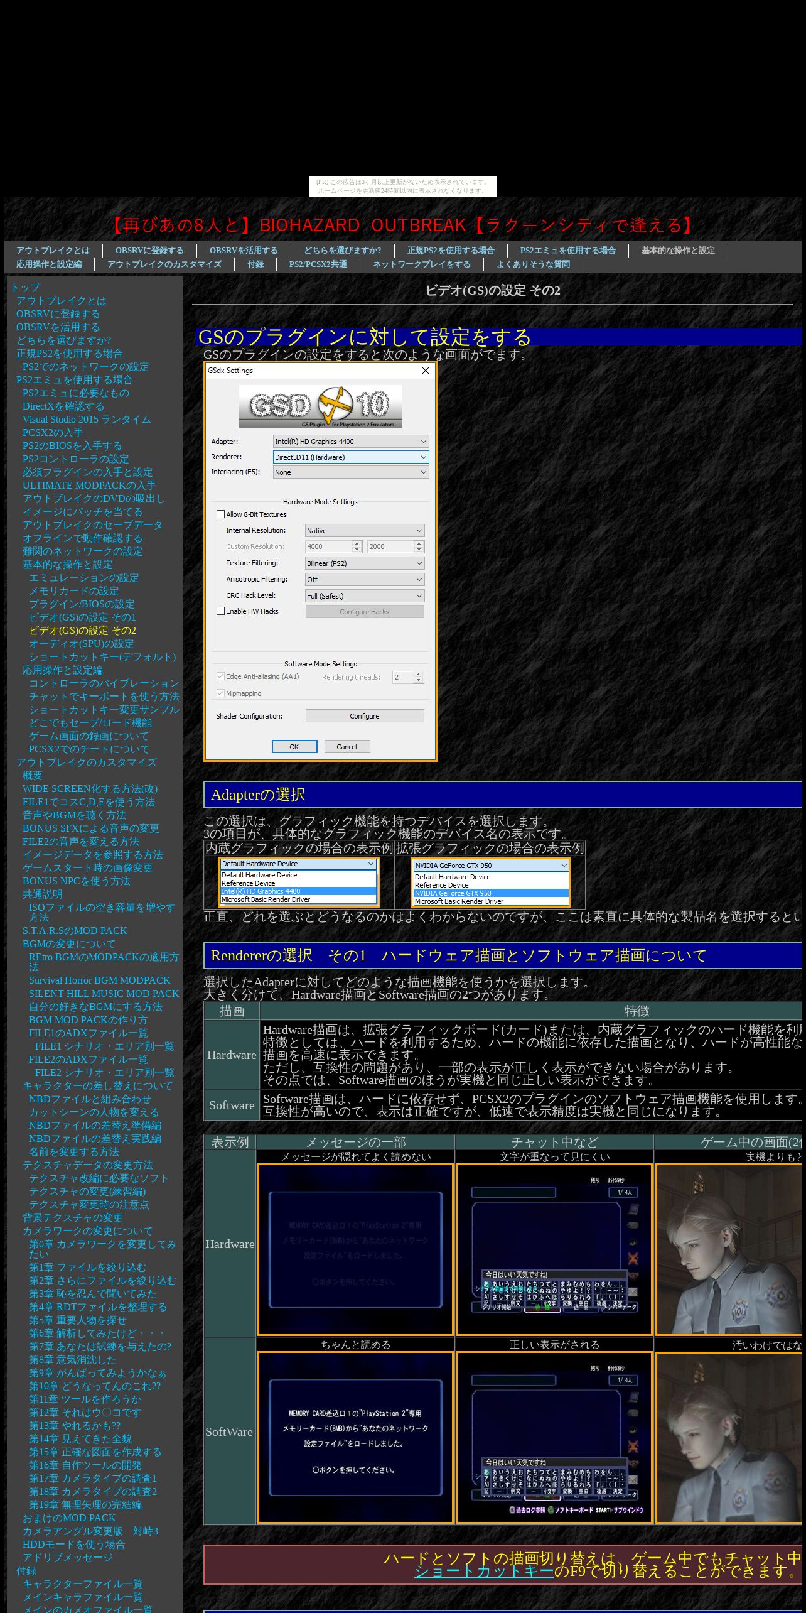
Task: Open the CRC Hack Level dropdown
Action: pyautogui.click(x=365, y=596)
